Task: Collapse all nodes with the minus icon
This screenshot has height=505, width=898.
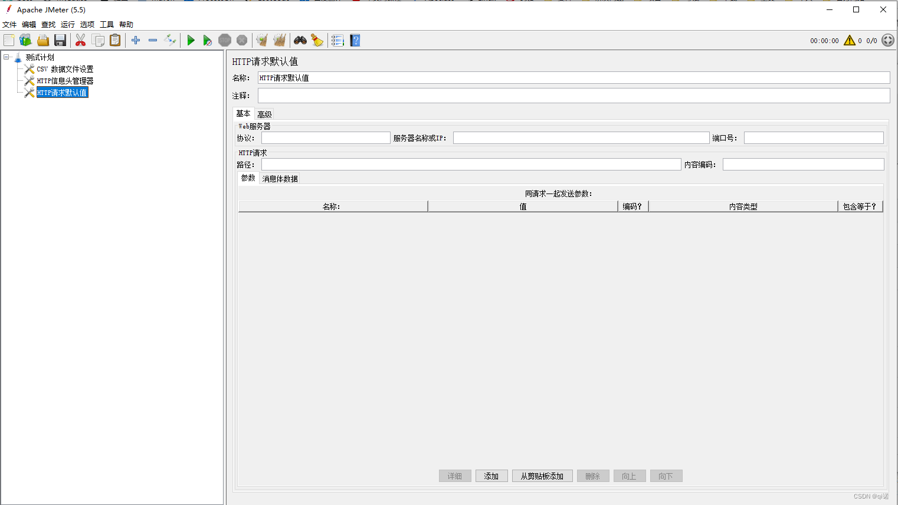Action: pos(153,40)
